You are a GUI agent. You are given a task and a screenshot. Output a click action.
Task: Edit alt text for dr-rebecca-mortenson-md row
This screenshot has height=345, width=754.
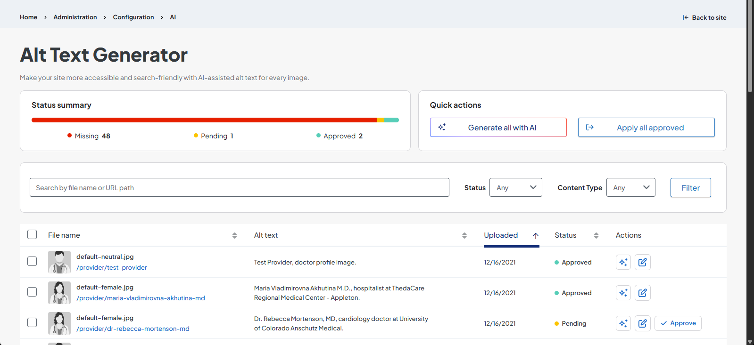642,323
